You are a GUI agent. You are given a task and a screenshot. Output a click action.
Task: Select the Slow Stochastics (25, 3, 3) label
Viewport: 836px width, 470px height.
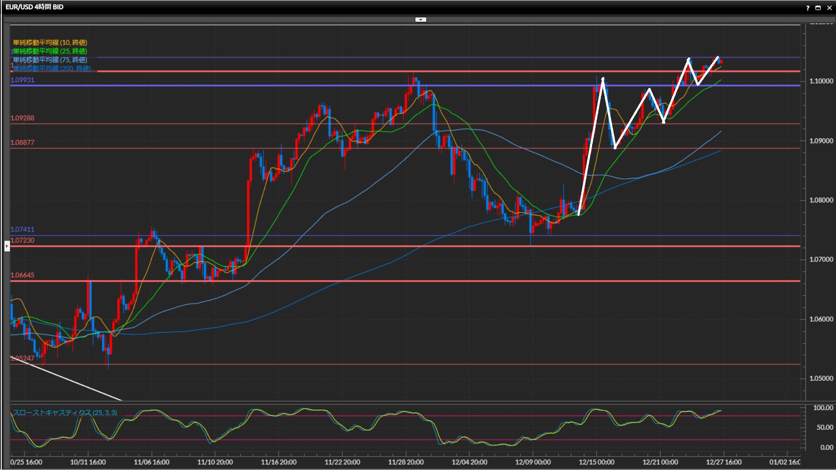tap(65, 413)
